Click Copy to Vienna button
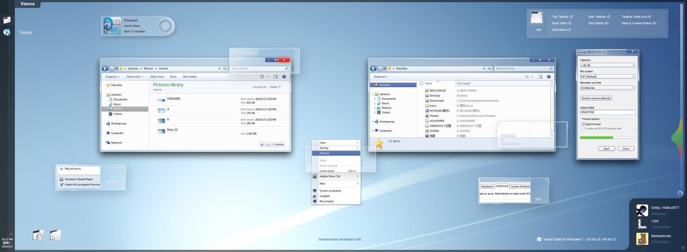The image size is (687, 252). point(273,145)
